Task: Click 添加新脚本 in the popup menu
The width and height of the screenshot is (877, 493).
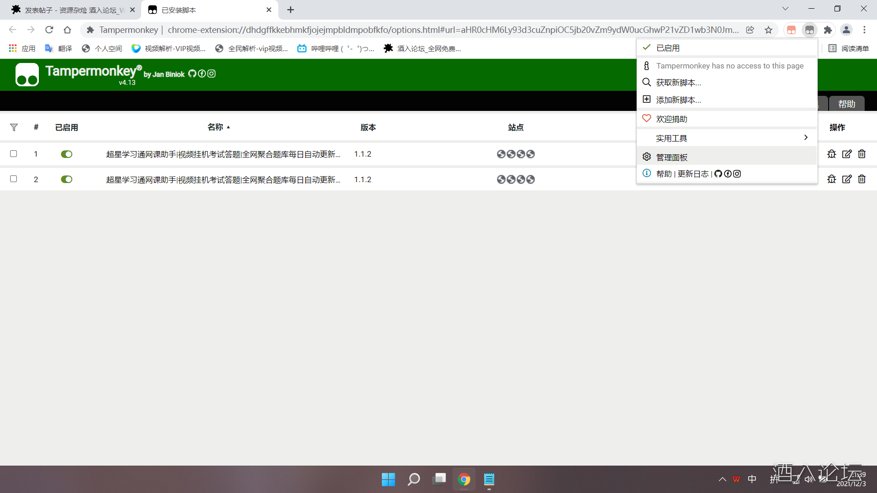Action: pos(678,100)
